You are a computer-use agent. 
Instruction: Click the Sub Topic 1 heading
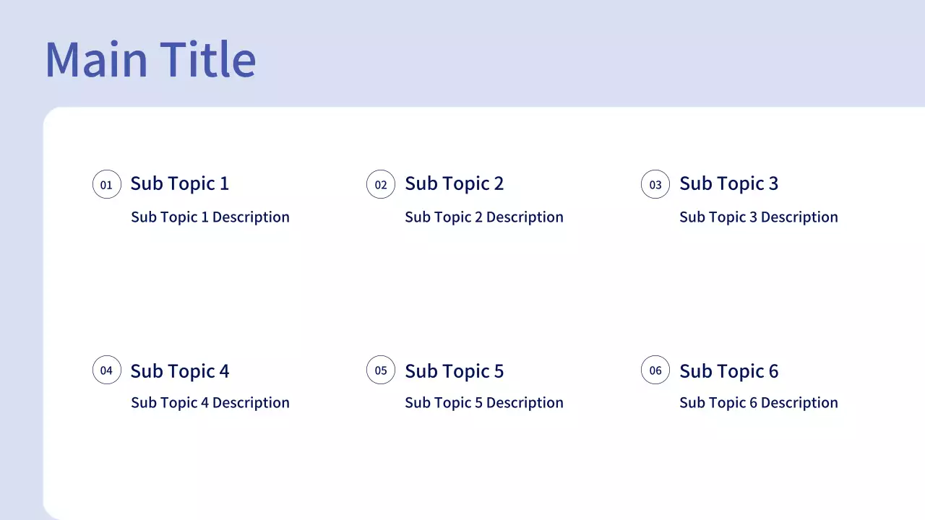pos(179,183)
